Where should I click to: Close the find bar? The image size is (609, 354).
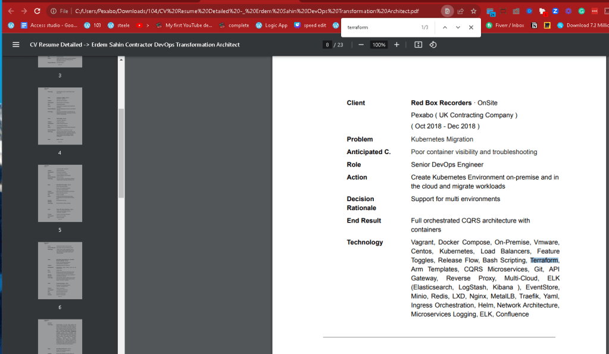[x=471, y=27]
